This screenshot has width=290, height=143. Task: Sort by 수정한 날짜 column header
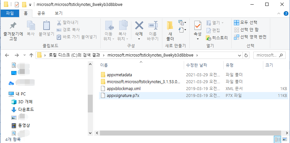[204, 65]
